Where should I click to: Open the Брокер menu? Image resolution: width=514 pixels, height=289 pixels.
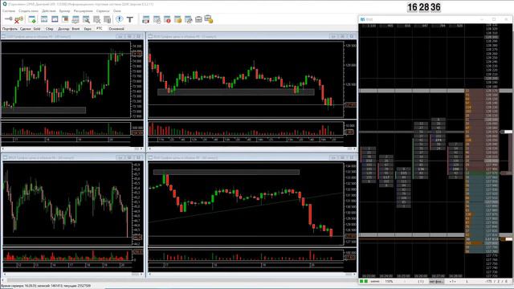pos(64,10)
